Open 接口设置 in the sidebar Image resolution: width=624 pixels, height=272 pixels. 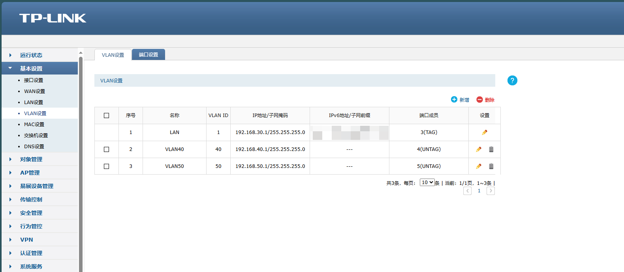tap(34, 80)
